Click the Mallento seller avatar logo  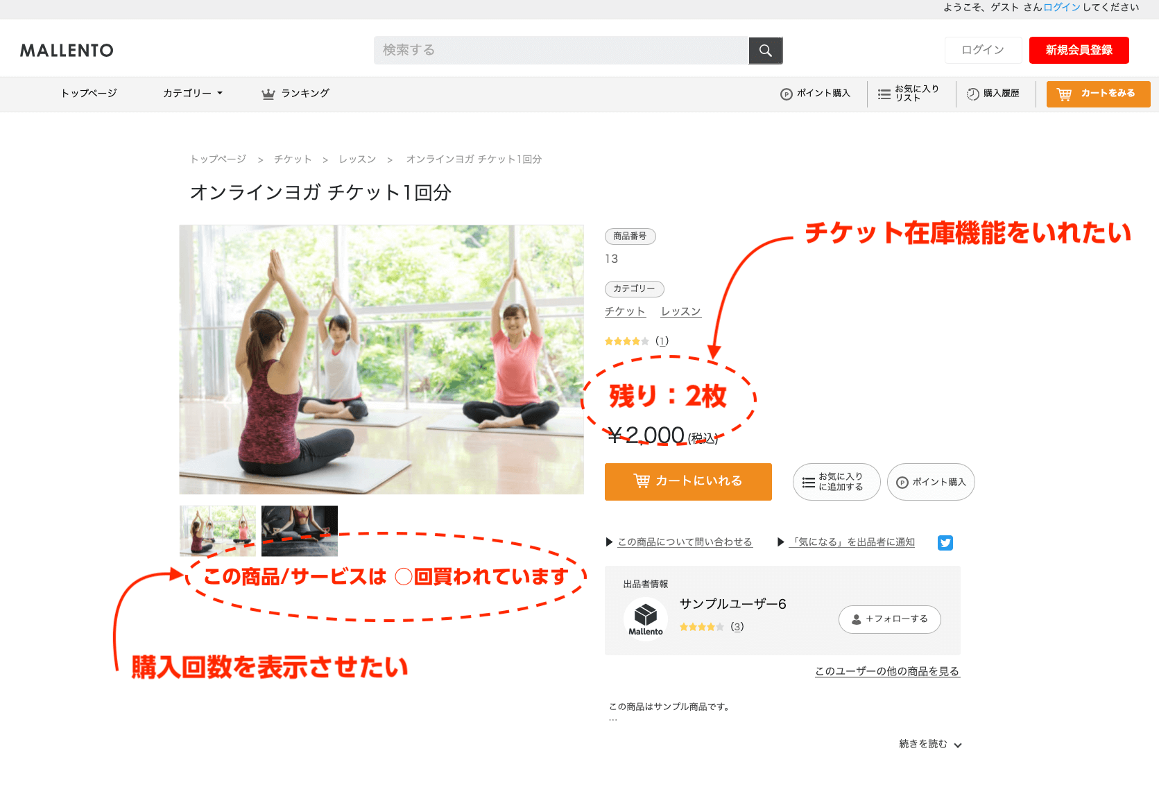coord(645,617)
